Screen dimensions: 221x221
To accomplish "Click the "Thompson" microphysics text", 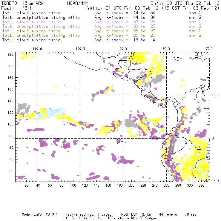I will (105, 214).
